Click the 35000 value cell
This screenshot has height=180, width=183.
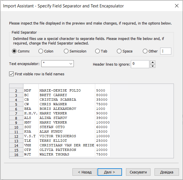(x=103, y=100)
